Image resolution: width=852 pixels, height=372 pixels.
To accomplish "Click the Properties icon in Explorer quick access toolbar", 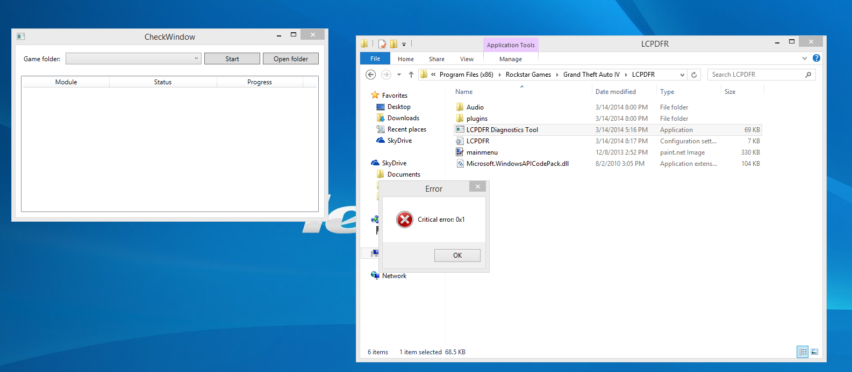I will [382, 44].
